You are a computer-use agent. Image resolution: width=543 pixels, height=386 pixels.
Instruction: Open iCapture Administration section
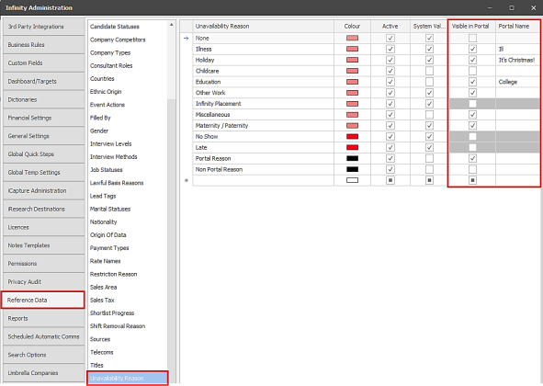[43, 190]
